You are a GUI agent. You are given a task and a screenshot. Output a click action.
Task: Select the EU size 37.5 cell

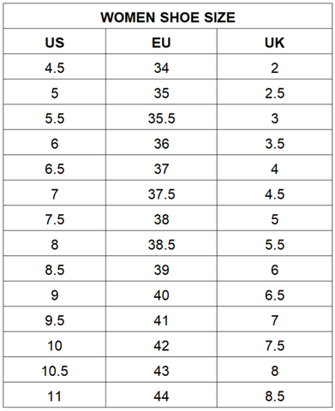pyautogui.click(x=161, y=194)
